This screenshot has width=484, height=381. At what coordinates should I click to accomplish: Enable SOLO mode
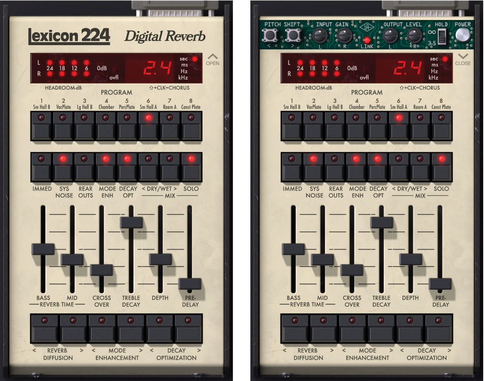coord(190,167)
